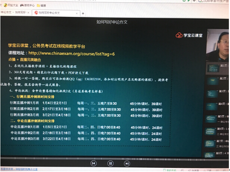Close the first 申论作文 browser tab
Image resolution: width=230 pixels, height=172 pixels.
[28, 13]
